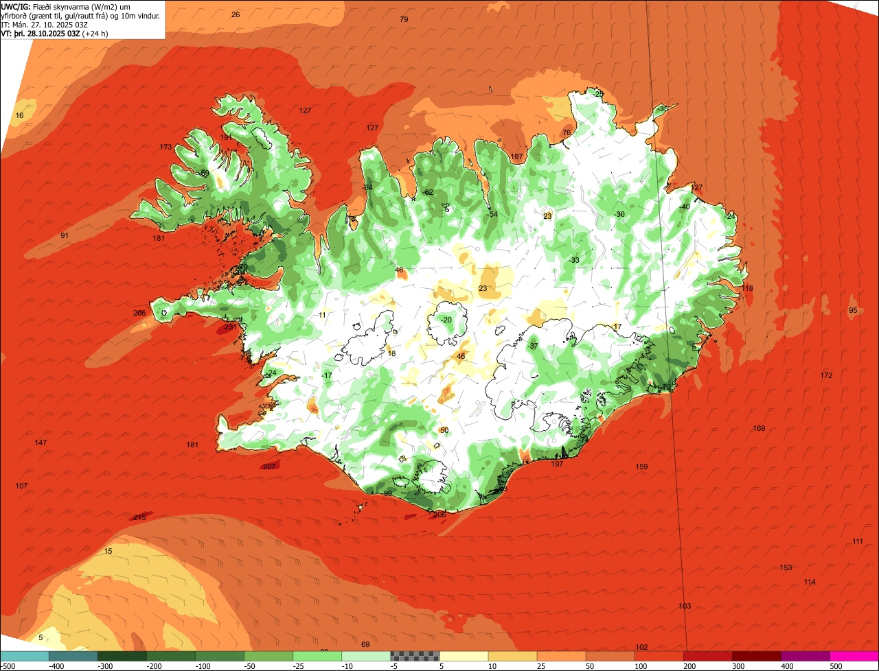This screenshot has height=671, width=879.
Task: Click the map value '26'
Action: tap(236, 14)
